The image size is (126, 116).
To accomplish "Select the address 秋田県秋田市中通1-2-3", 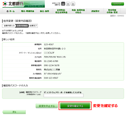I will (54, 49).
